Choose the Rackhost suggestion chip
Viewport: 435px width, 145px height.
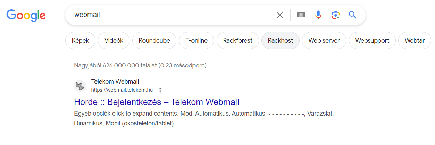tap(281, 40)
